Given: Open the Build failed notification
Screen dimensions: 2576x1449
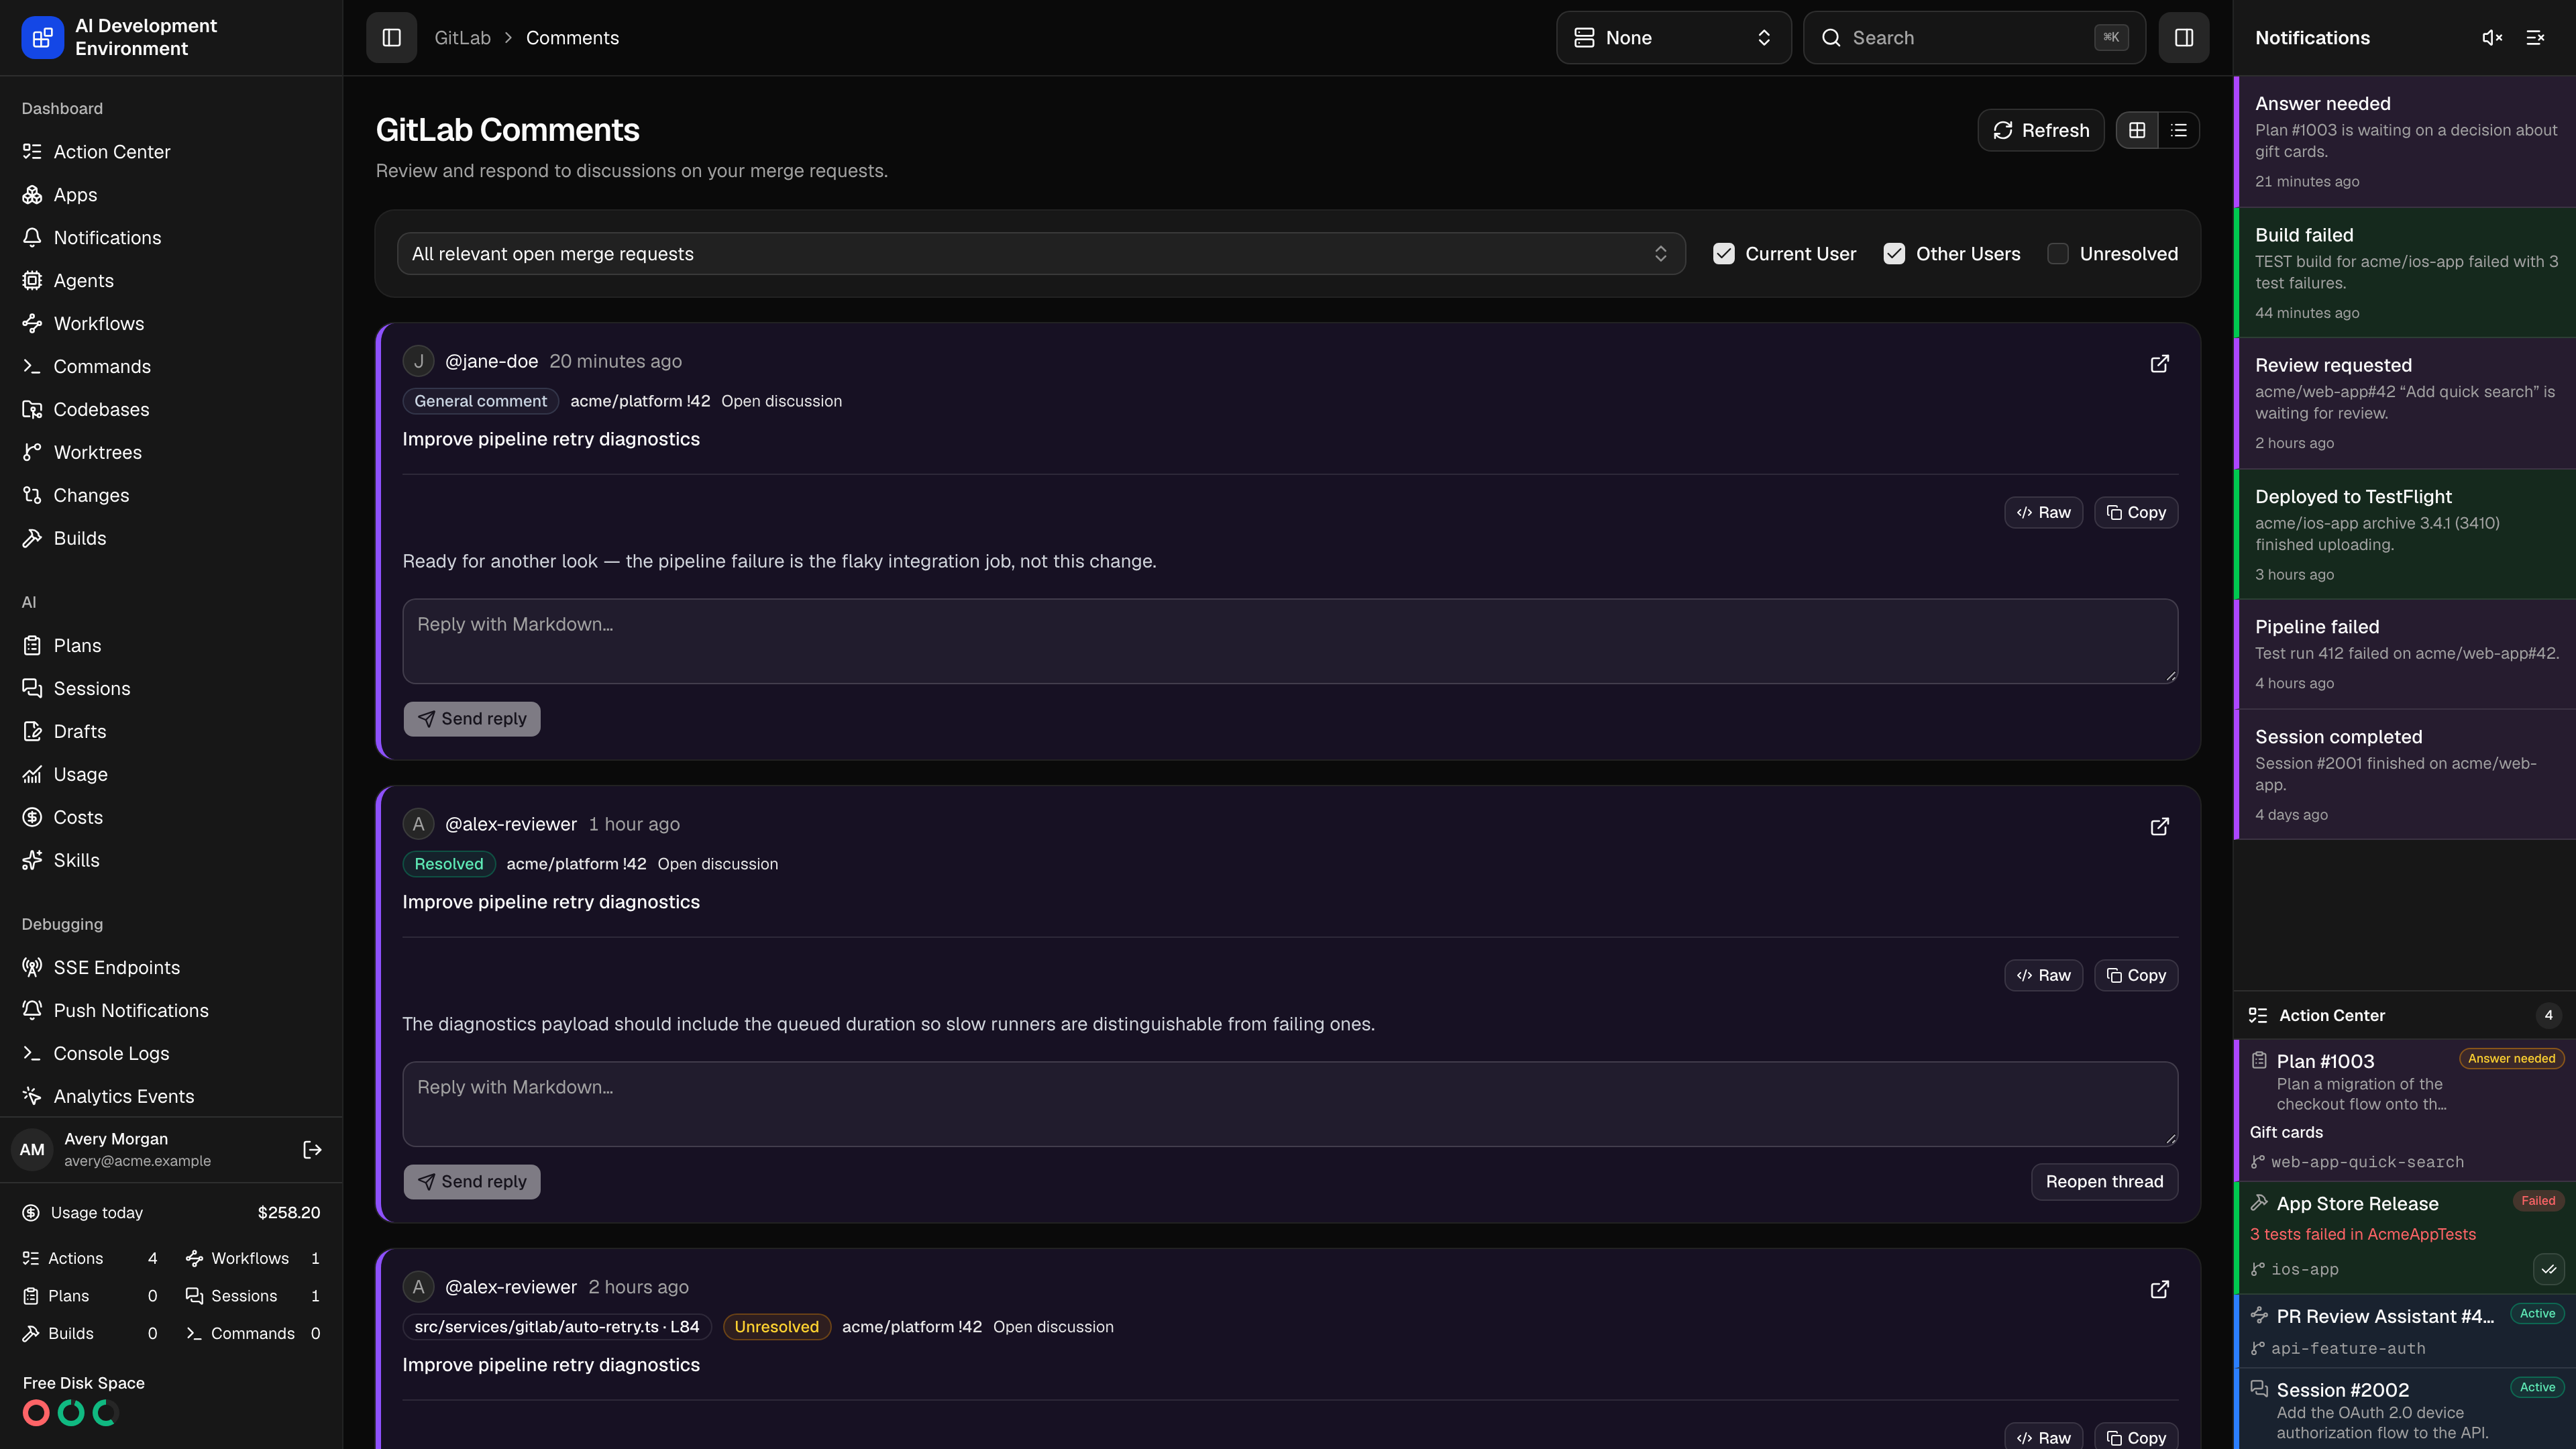Looking at the screenshot, I should pos(2404,272).
